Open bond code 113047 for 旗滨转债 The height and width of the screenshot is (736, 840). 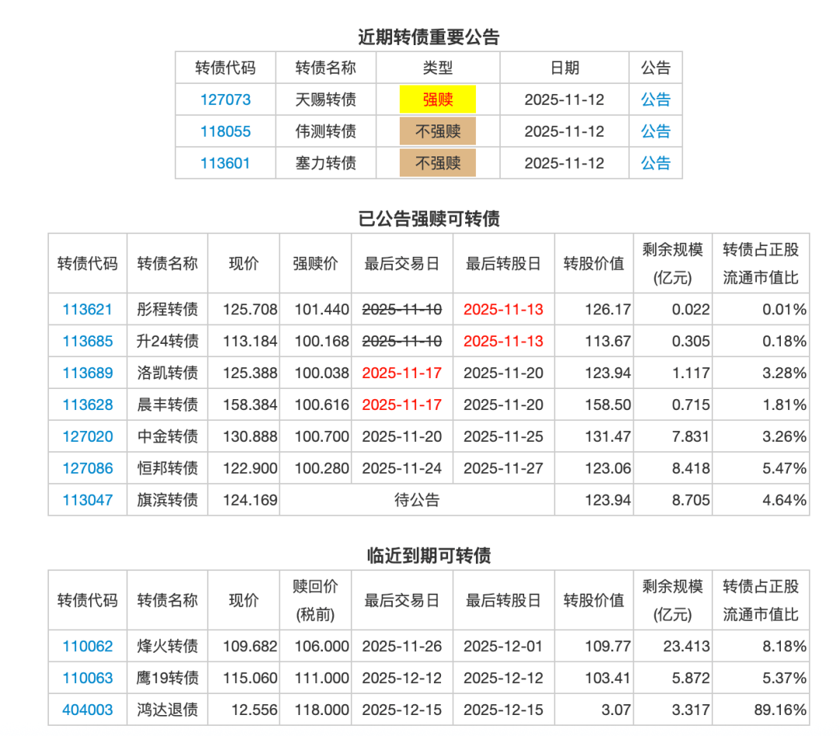(x=87, y=500)
